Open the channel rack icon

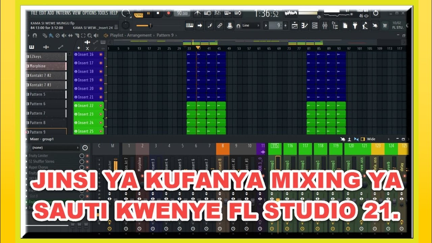pos(315,25)
